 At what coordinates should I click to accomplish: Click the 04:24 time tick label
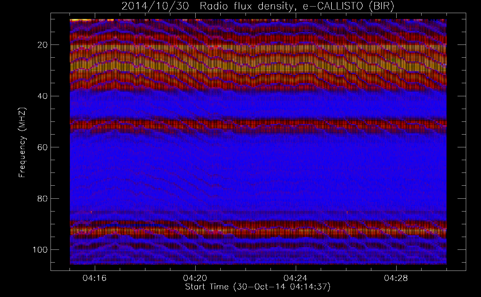click(x=296, y=278)
